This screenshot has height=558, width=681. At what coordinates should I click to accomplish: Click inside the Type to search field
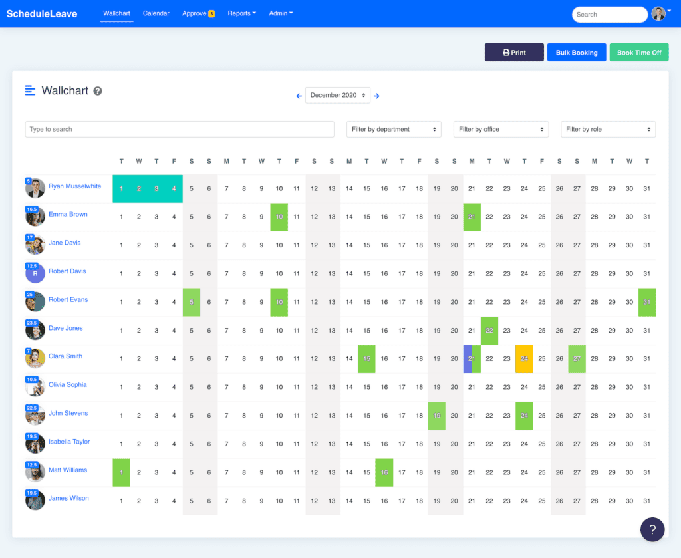180,129
